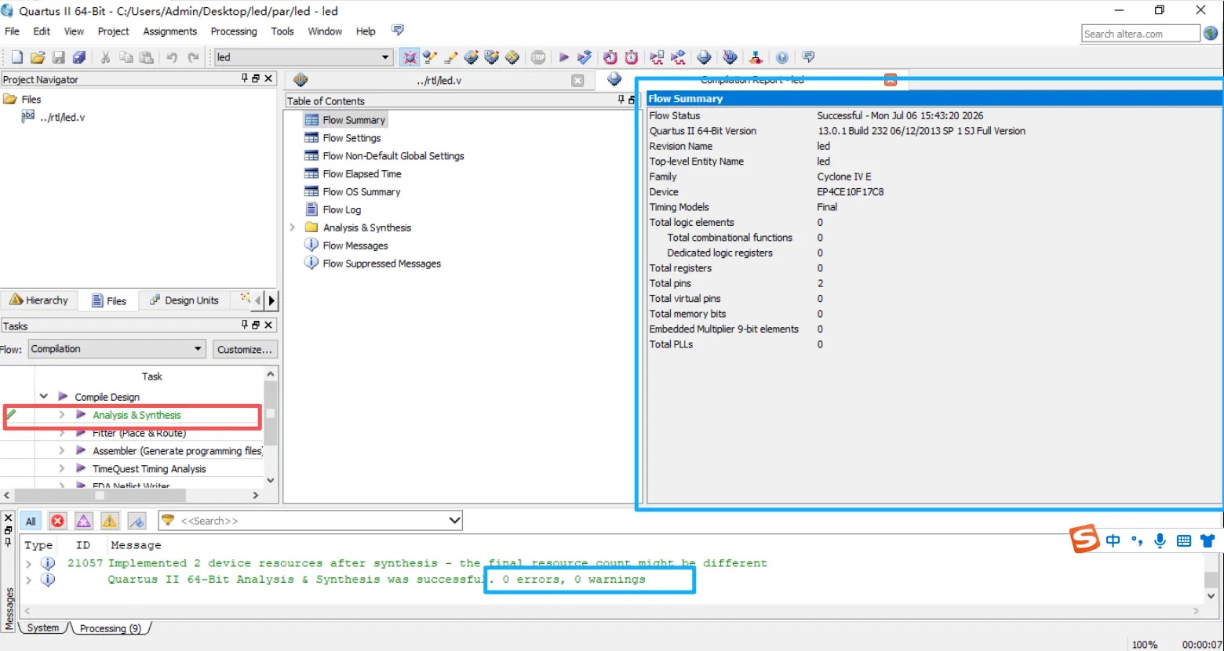Open the Flow Compilation dropdown

click(198, 349)
